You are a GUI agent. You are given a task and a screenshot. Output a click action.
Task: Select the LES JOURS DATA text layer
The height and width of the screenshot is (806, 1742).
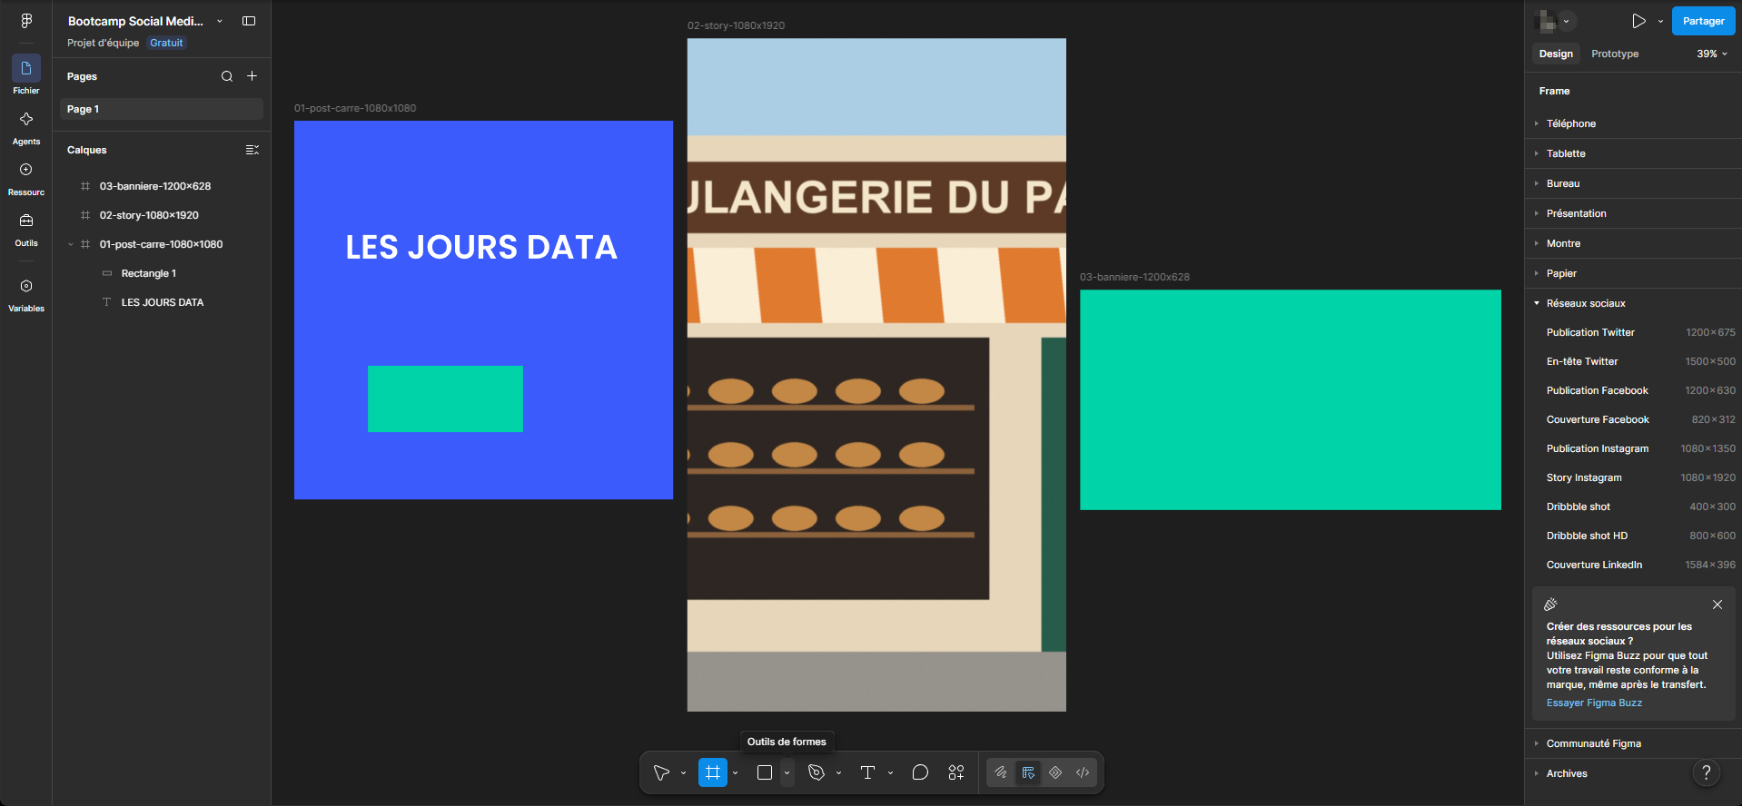click(x=162, y=302)
